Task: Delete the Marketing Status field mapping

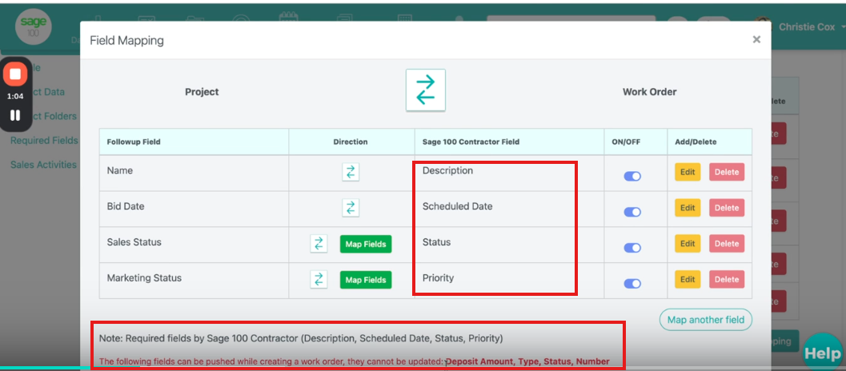Action: click(x=727, y=279)
